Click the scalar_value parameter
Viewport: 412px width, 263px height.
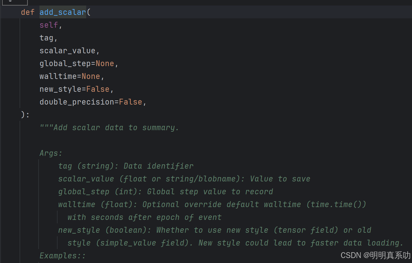click(x=67, y=51)
